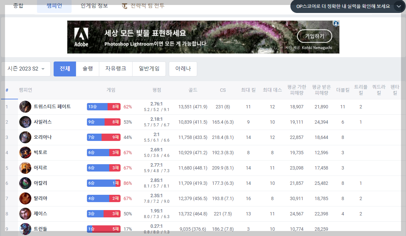Open the 아지르 champion portrait
The width and height of the screenshot is (406, 236).
point(25,168)
